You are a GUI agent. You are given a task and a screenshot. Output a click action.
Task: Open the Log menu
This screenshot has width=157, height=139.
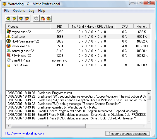click(32, 11)
